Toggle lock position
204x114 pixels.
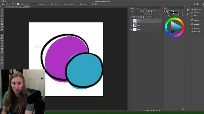[x=139, y=17]
